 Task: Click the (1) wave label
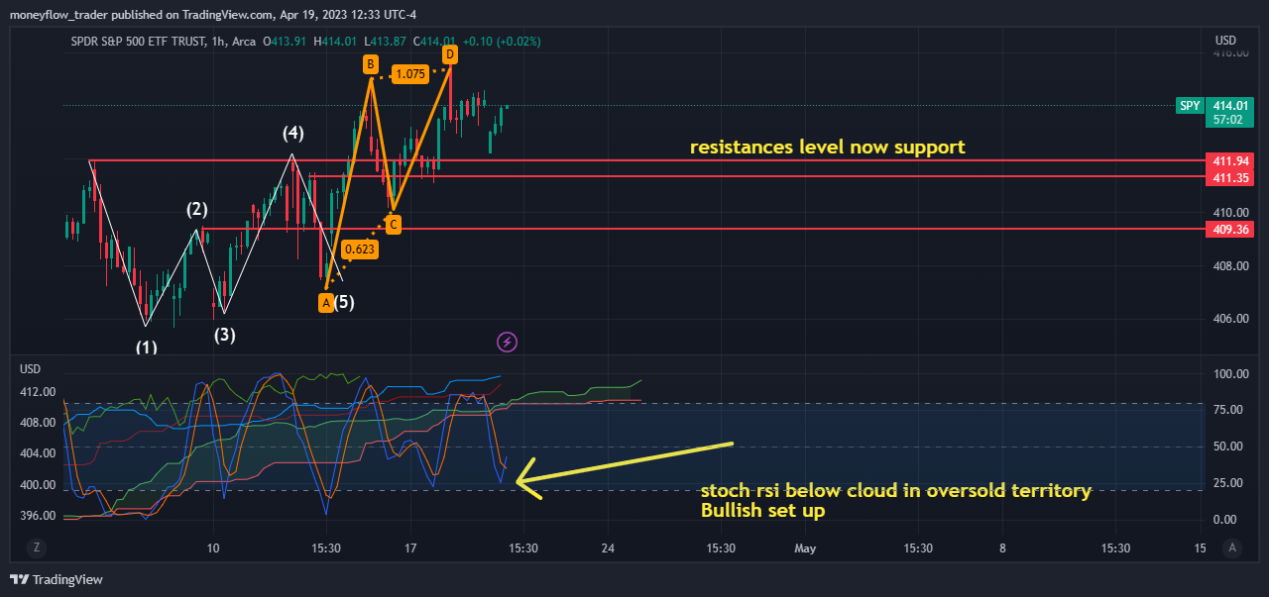click(147, 348)
